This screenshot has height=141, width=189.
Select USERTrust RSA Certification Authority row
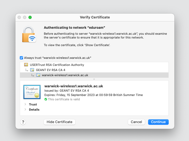tap(57, 65)
